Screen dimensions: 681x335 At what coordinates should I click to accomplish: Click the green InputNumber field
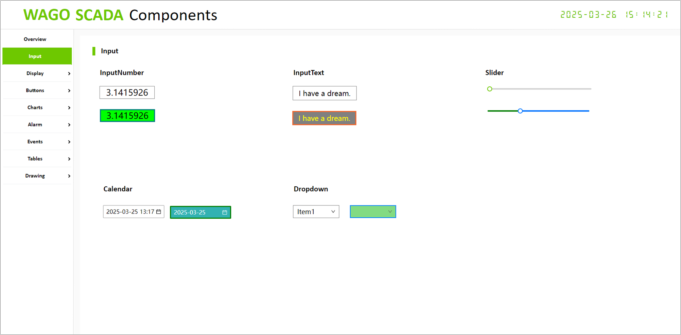pyautogui.click(x=127, y=116)
